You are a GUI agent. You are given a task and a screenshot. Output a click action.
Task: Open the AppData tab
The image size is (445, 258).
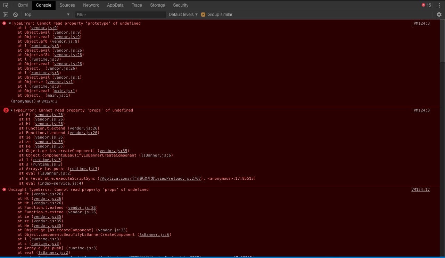pyautogui.click(x=115, y=5)
